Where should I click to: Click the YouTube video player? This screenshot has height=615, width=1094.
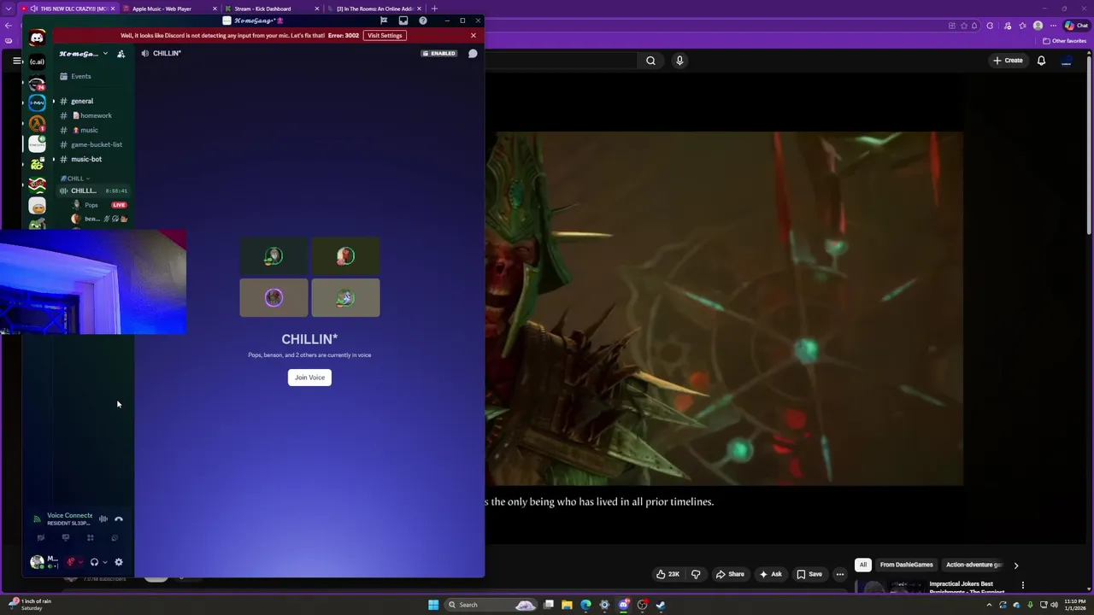click(724, 308)
